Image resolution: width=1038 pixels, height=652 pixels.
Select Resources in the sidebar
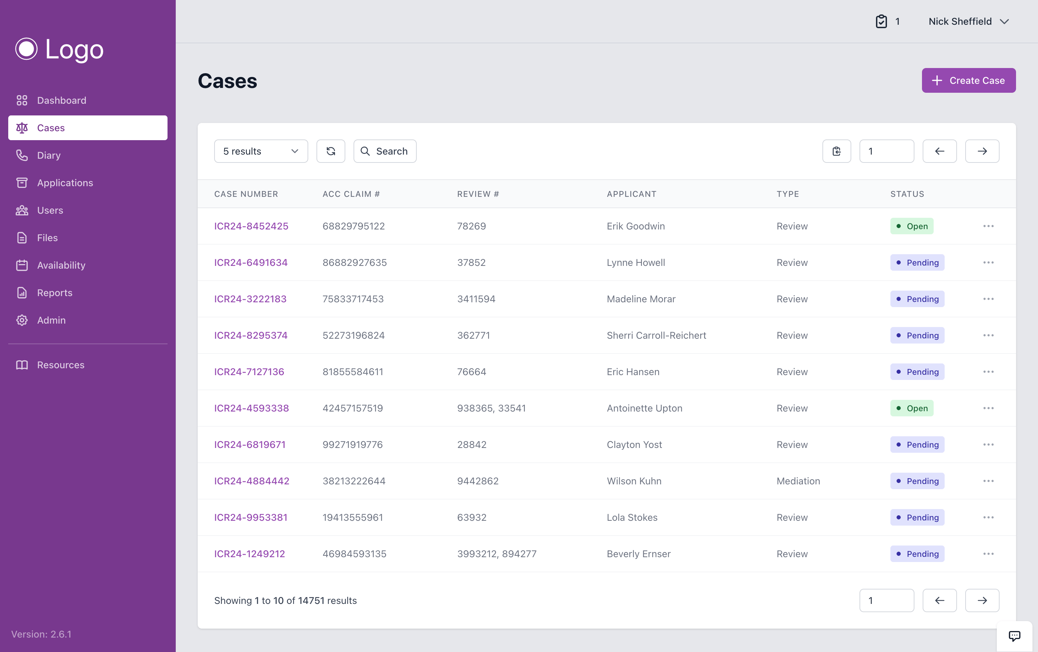(x=60, y=365)
